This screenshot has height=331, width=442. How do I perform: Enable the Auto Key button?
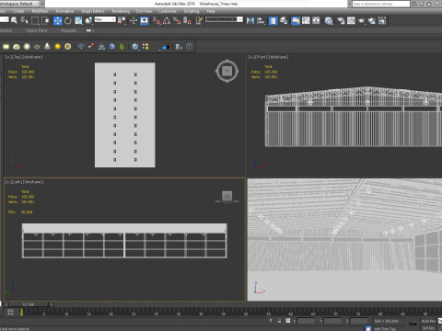(428, 321)
